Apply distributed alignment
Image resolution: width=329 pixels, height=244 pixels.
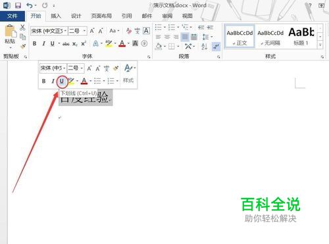tap(194, 37)
